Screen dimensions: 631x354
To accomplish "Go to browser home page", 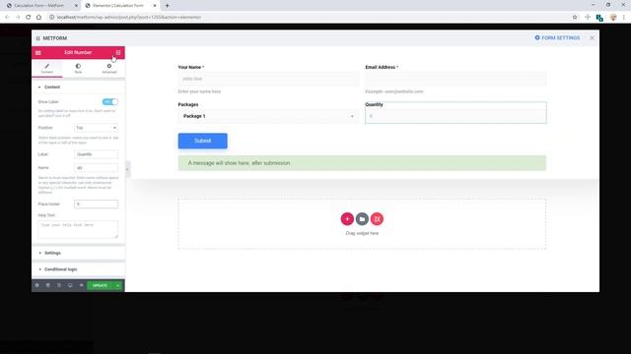I will [38, 18].
